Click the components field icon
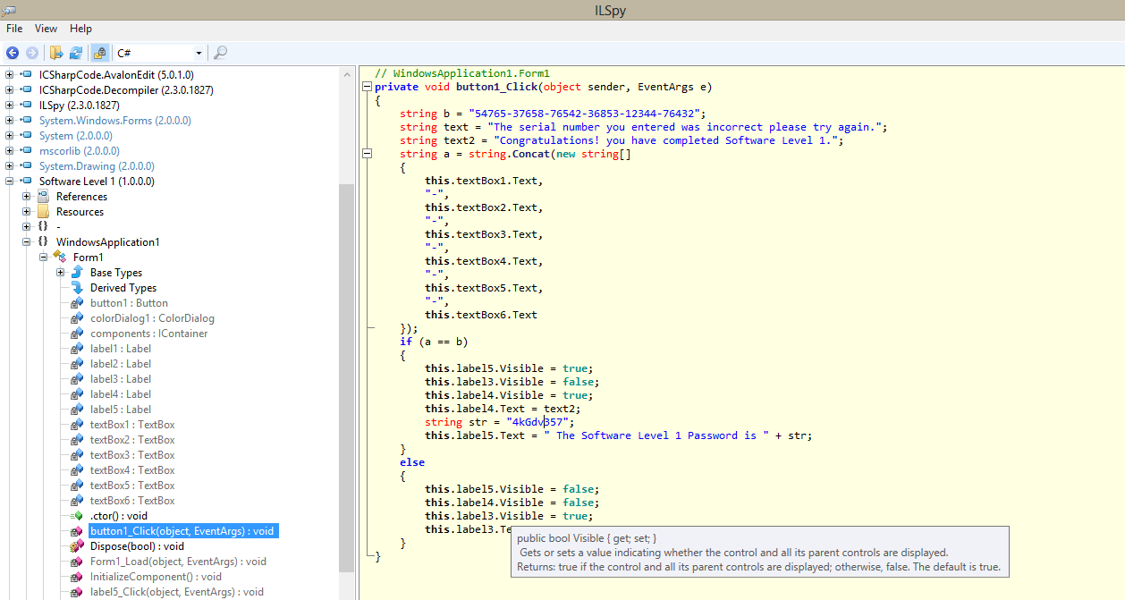Viewport: 1125px width, 600px height. click(x=77, y=334)
